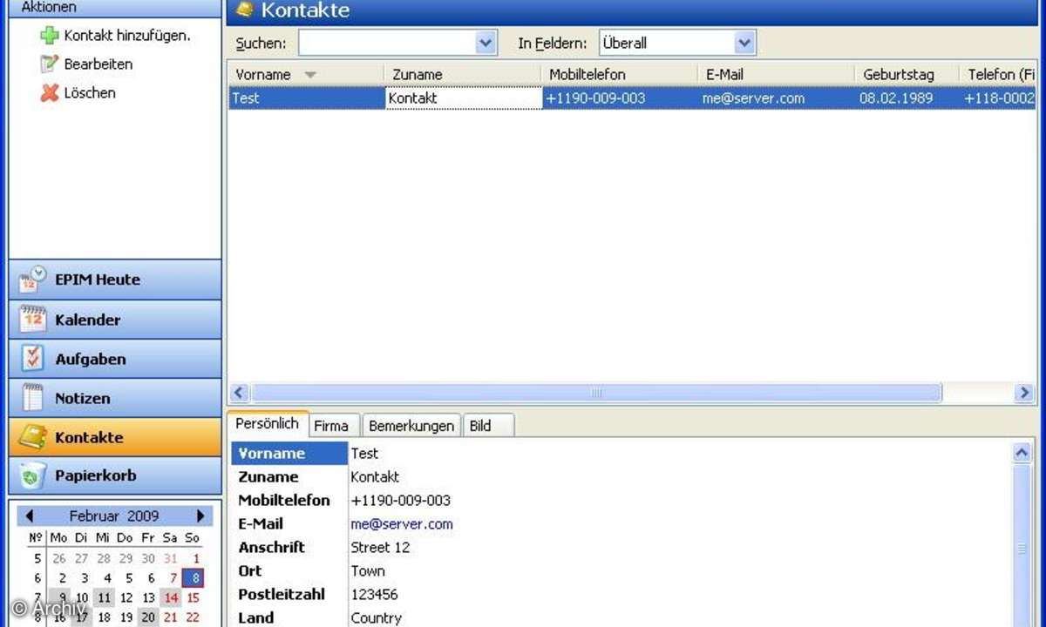Click the horizontal scrollbar thumb of contact list
This screenshot has width=1046, height=627.
click(x=597, y=393)
